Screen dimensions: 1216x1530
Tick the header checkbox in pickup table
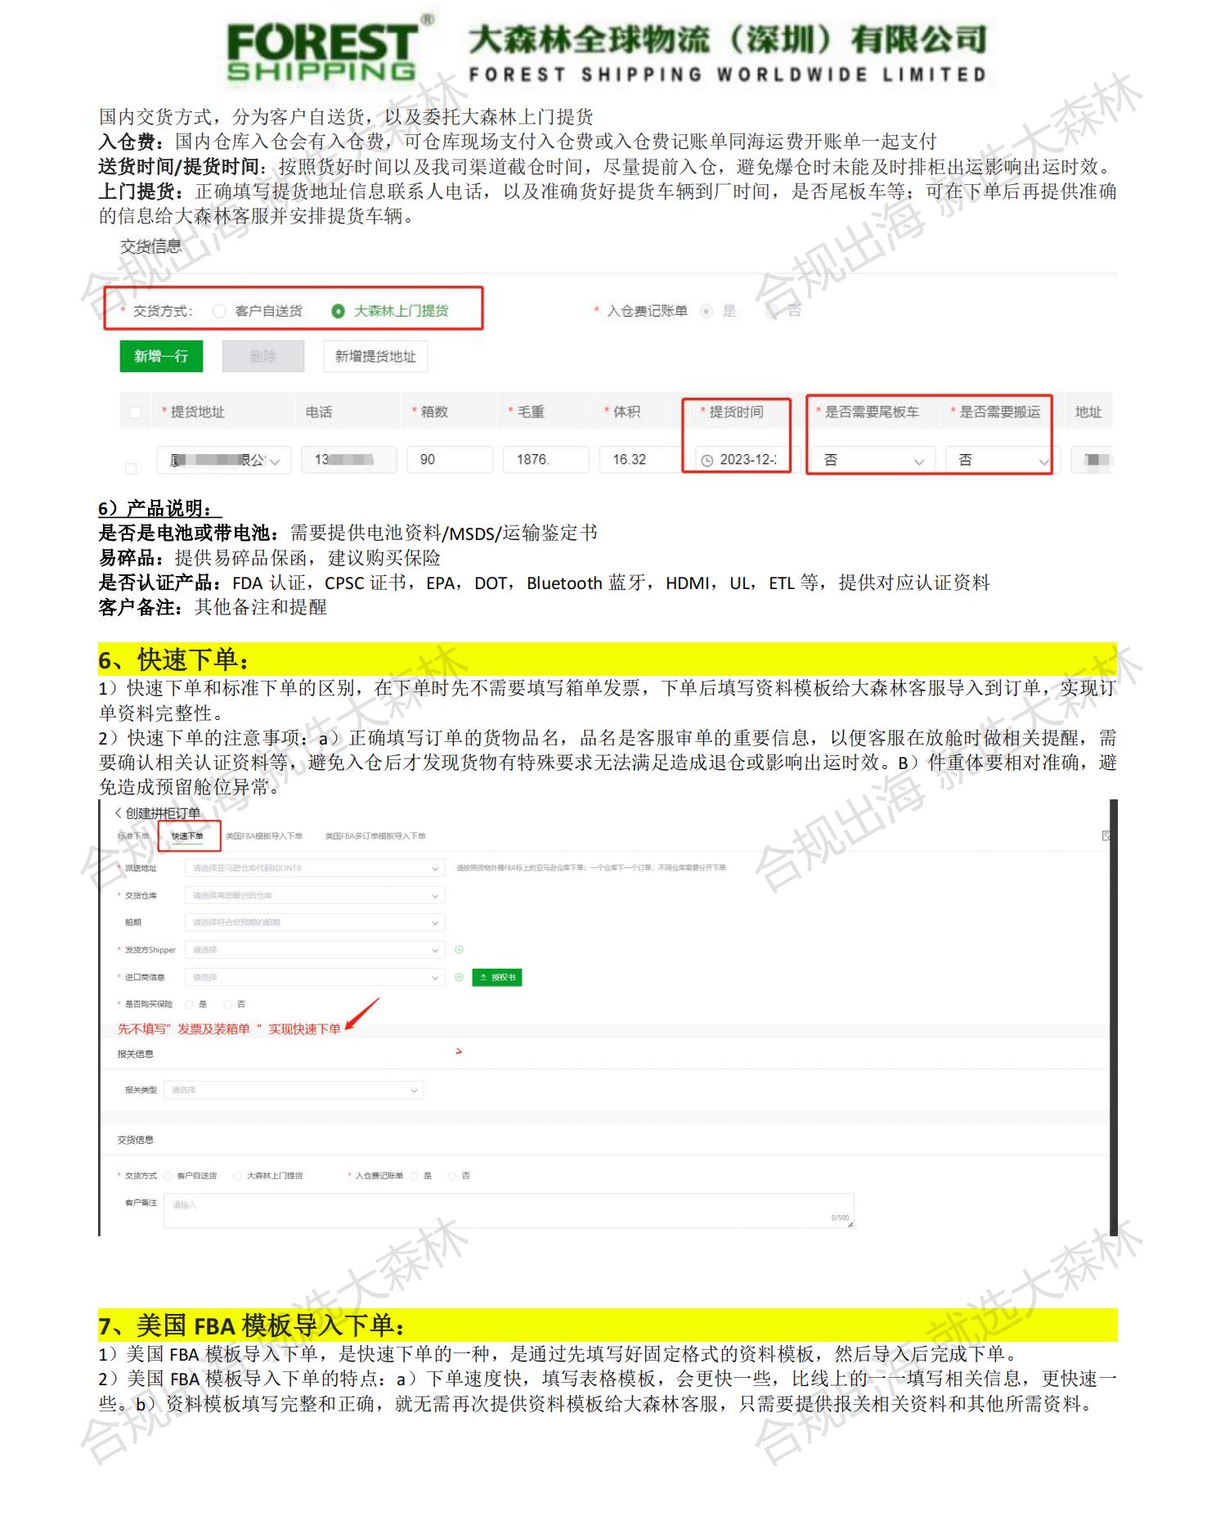(136, 412)
